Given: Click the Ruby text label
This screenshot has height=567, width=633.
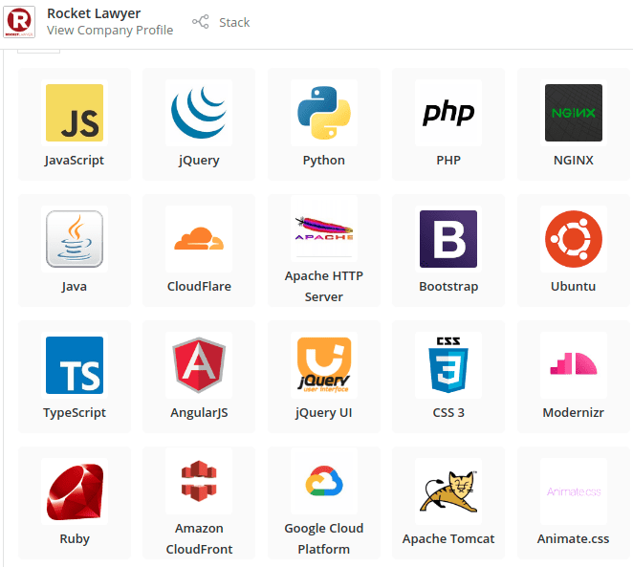Looking at the screenshot, I should [75, 539].
